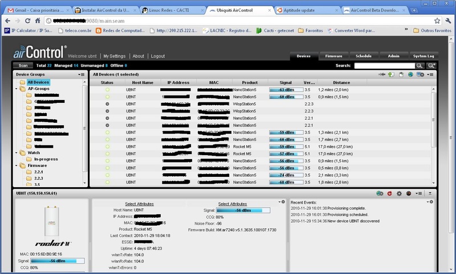Click Select Attributes above Host Name
This screenshot has width=456, height=274.
139,204
